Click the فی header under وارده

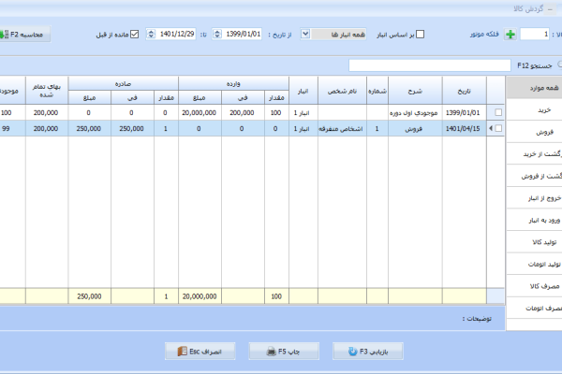[x=243, y=97]
